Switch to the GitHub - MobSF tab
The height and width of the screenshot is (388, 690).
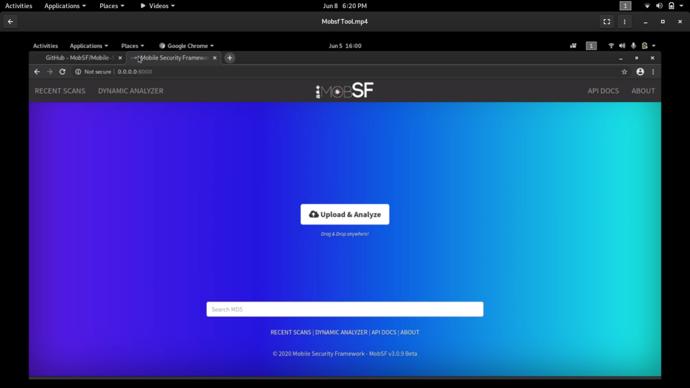(x=79, y=58)
